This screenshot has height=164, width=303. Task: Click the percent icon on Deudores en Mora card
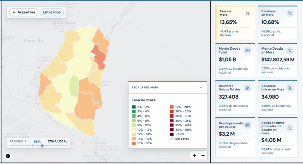pos(290,13)
